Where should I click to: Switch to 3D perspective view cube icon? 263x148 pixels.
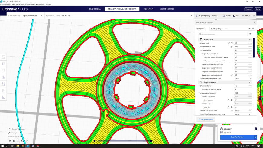[x=10, y=141]
